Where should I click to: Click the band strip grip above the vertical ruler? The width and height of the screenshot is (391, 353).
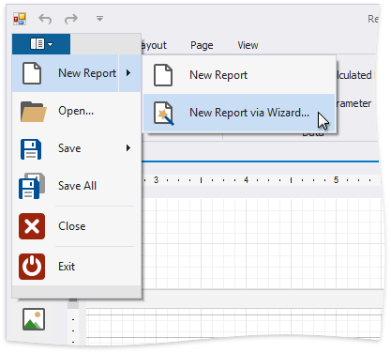(x=73, y=300)
